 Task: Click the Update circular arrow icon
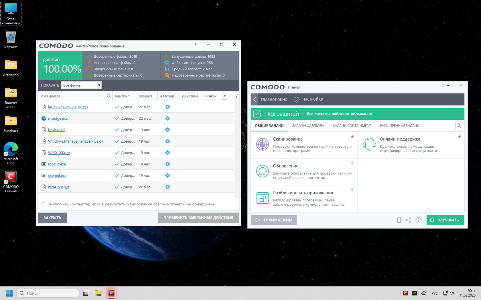[262, 171]
